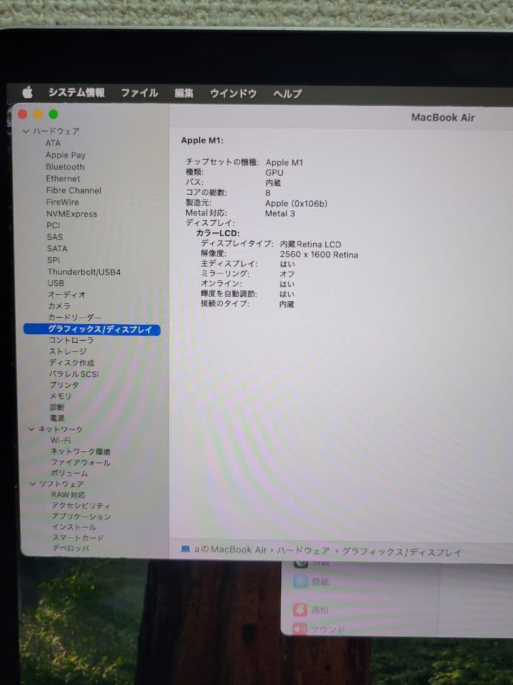Click ハードウェア in the path bar
This screenshot has width=513, height=685.
click(303, 551)
